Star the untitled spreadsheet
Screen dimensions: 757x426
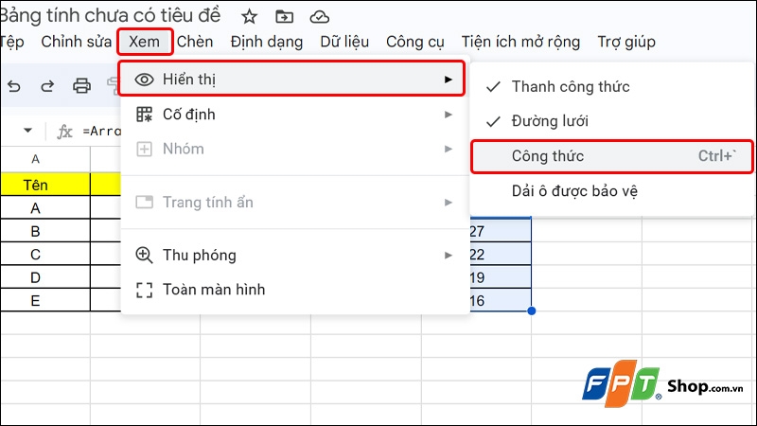[249, 17]
